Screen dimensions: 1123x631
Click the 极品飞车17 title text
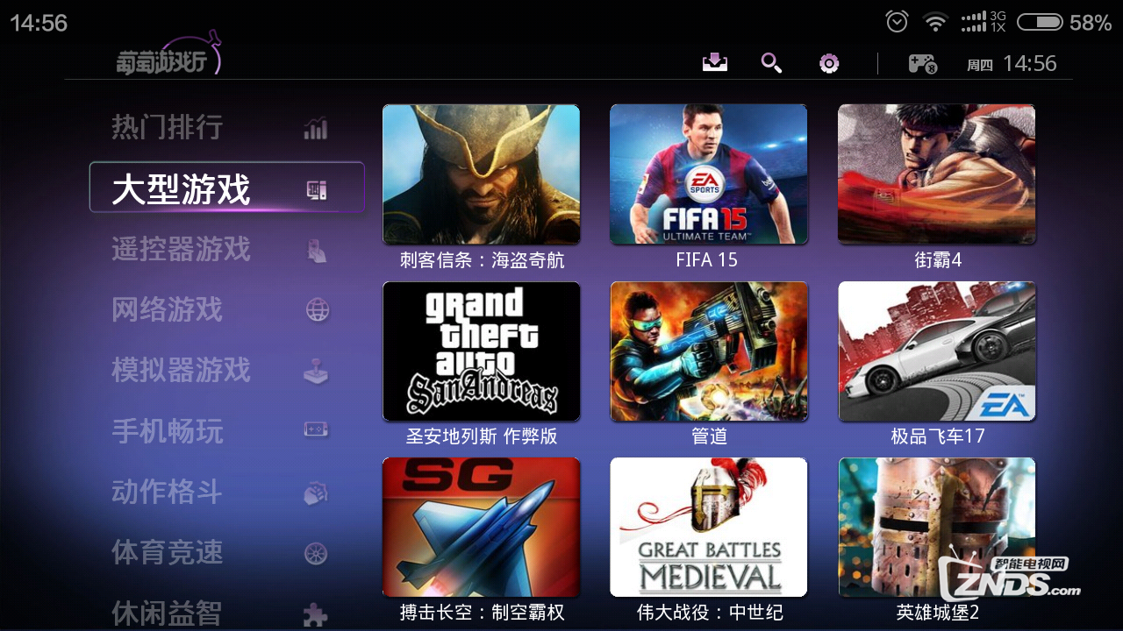(938, 436)
